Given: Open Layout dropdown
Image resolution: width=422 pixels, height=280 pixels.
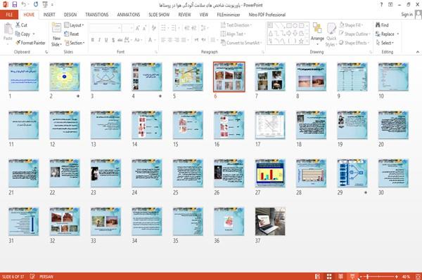Looking at the screenshot, I should (x=74, y=25).
